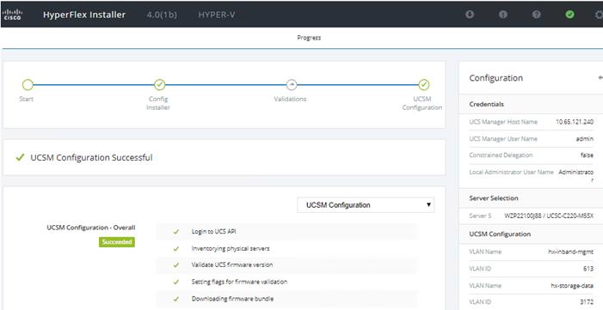Select the Validate UCS firmware version row
603x310 pixels.
(286, 265)
